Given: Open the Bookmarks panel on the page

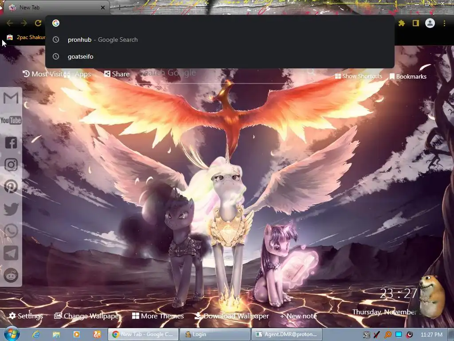Looking at the screenshot, I should 408,76.
